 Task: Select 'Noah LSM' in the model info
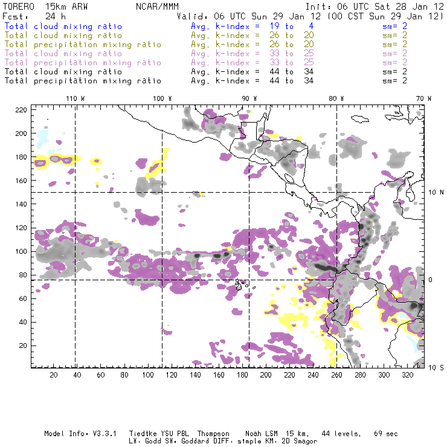coord(262,434)
